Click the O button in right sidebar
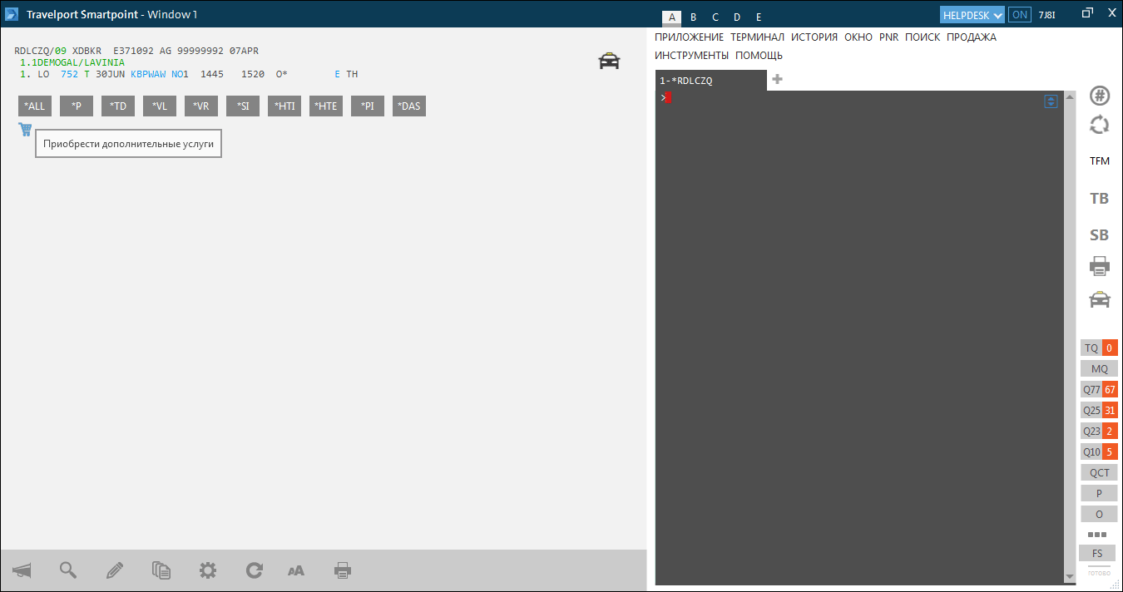The width and height of the screenshot is (1123, 592). pos(1099,515)
